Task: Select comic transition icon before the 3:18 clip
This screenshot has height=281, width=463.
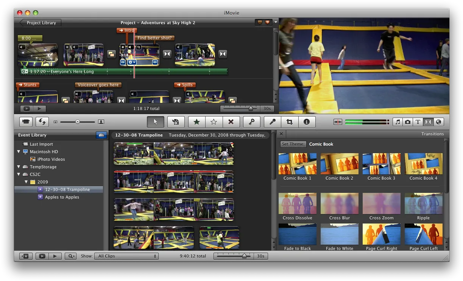Action: click(111, 54)
